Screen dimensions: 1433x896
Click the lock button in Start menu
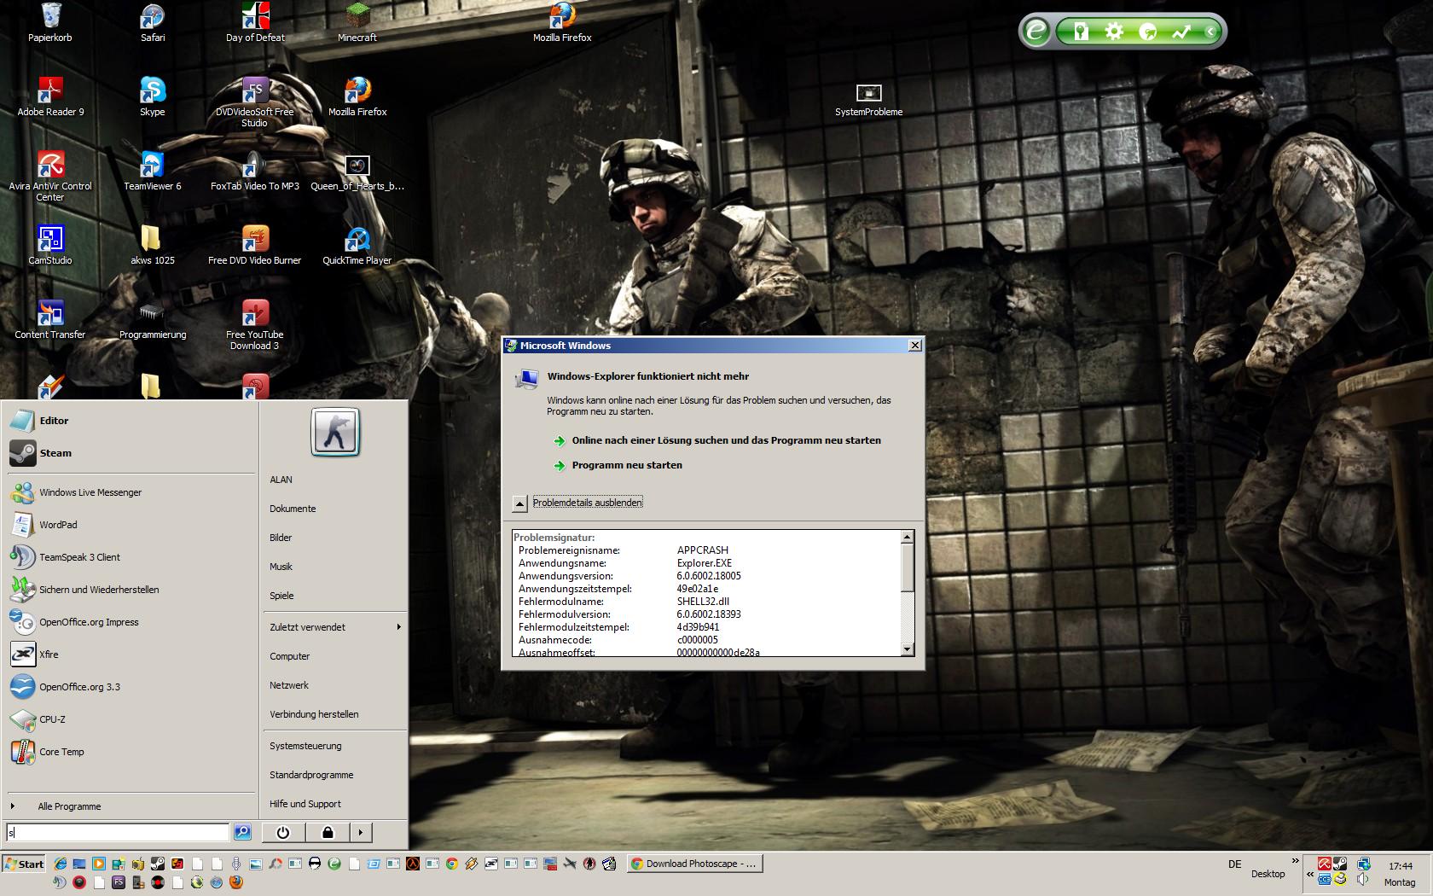(x=328, y=833)
